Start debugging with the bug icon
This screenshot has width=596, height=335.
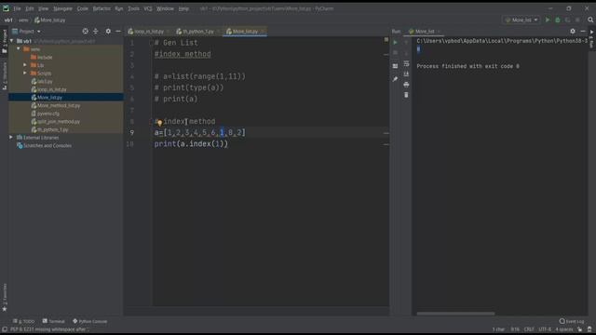[x=558, y=20]
